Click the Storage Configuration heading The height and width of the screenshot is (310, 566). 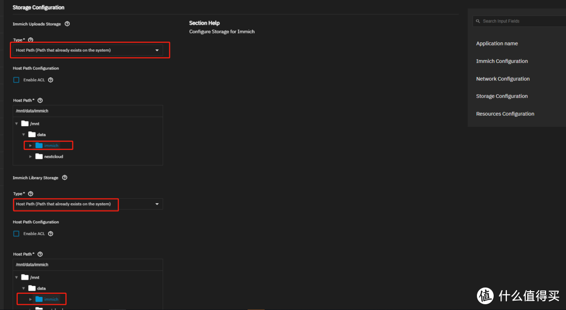pyautogui.click(x=38, y=7)
